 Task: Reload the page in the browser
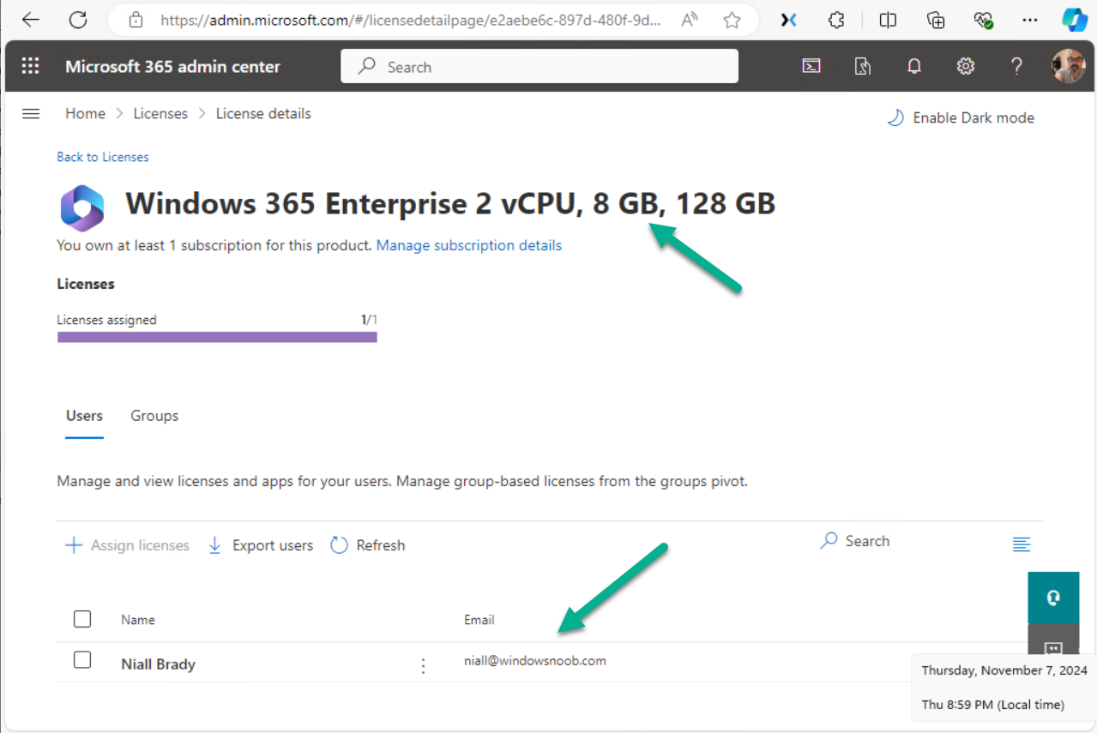(78, 20)
